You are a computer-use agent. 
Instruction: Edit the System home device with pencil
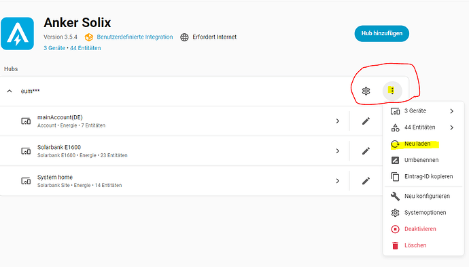pos(366,181)
